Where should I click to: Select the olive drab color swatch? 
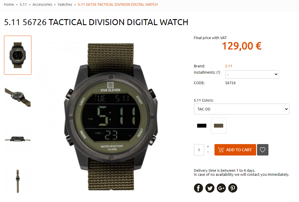point(218,126)
